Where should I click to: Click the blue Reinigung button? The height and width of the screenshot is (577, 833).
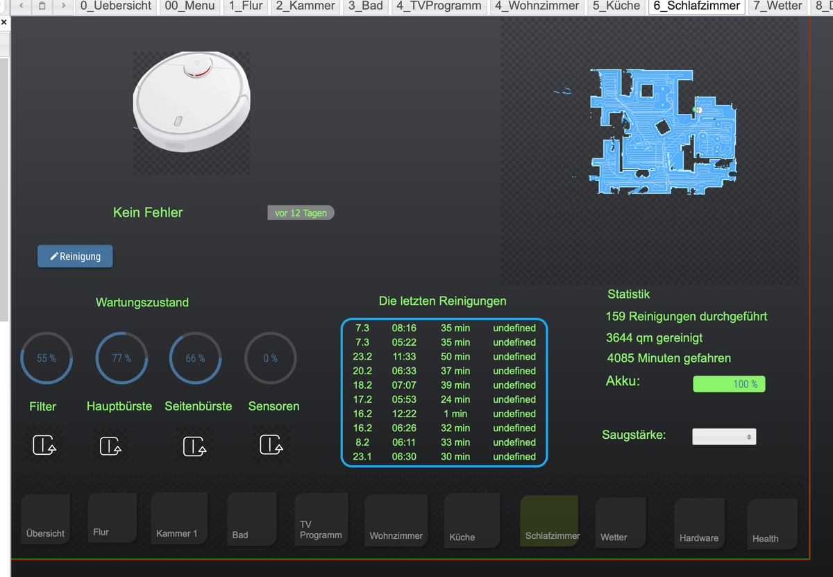(x=75, y=256)
